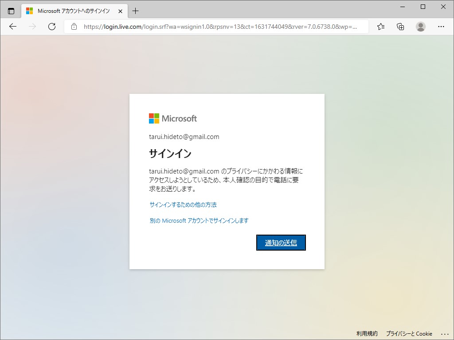Sign in with a different Microsoft account
454x340 pixels.
coord(200,220)
